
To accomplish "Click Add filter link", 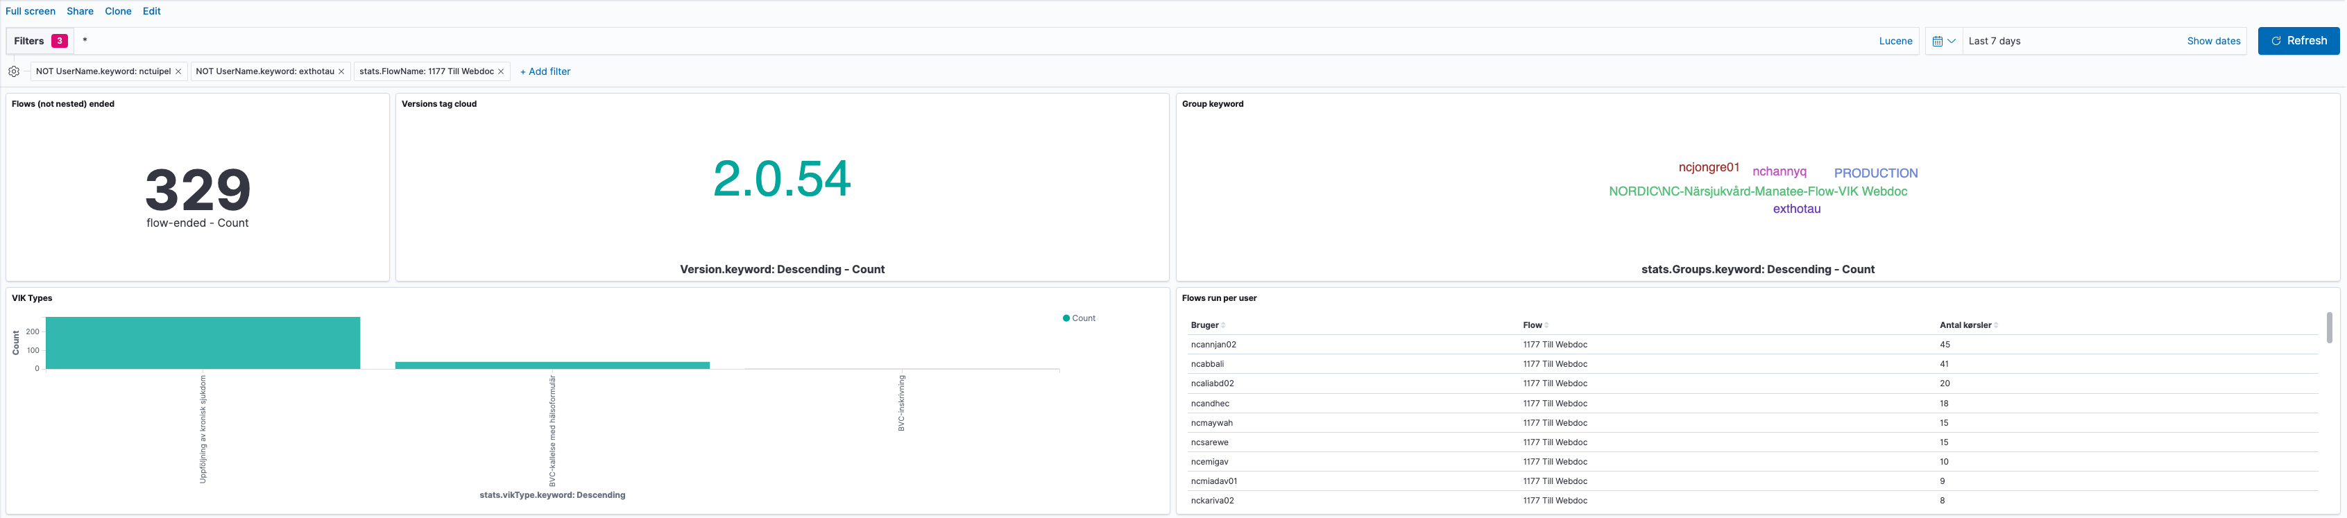I will click(545, 71).
